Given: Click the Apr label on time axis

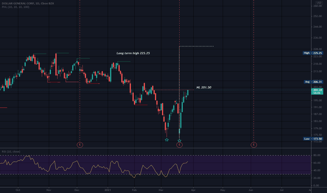Looking at the screenshot, I should pos(193,190).
